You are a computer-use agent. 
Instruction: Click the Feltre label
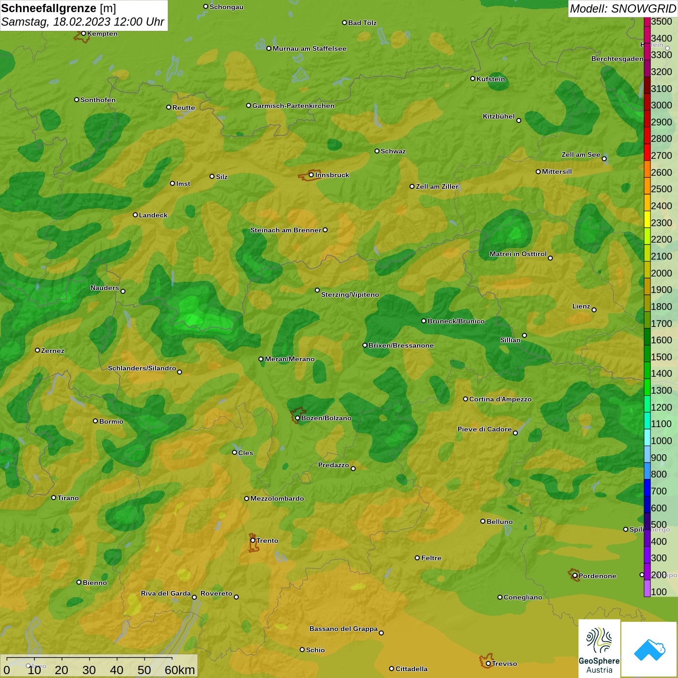pos(431,558)
